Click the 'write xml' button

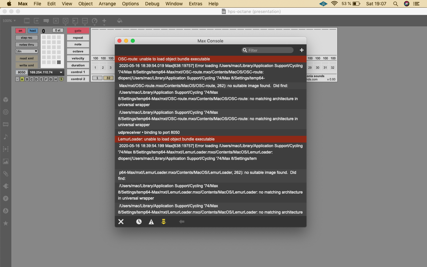[x=27, y=65]
